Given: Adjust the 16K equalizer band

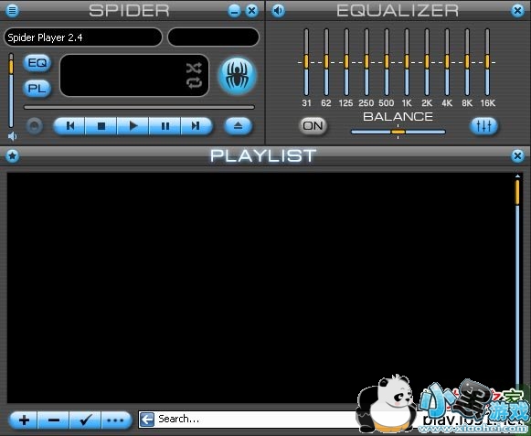Looking at the screenshot, I should [487, 62].
